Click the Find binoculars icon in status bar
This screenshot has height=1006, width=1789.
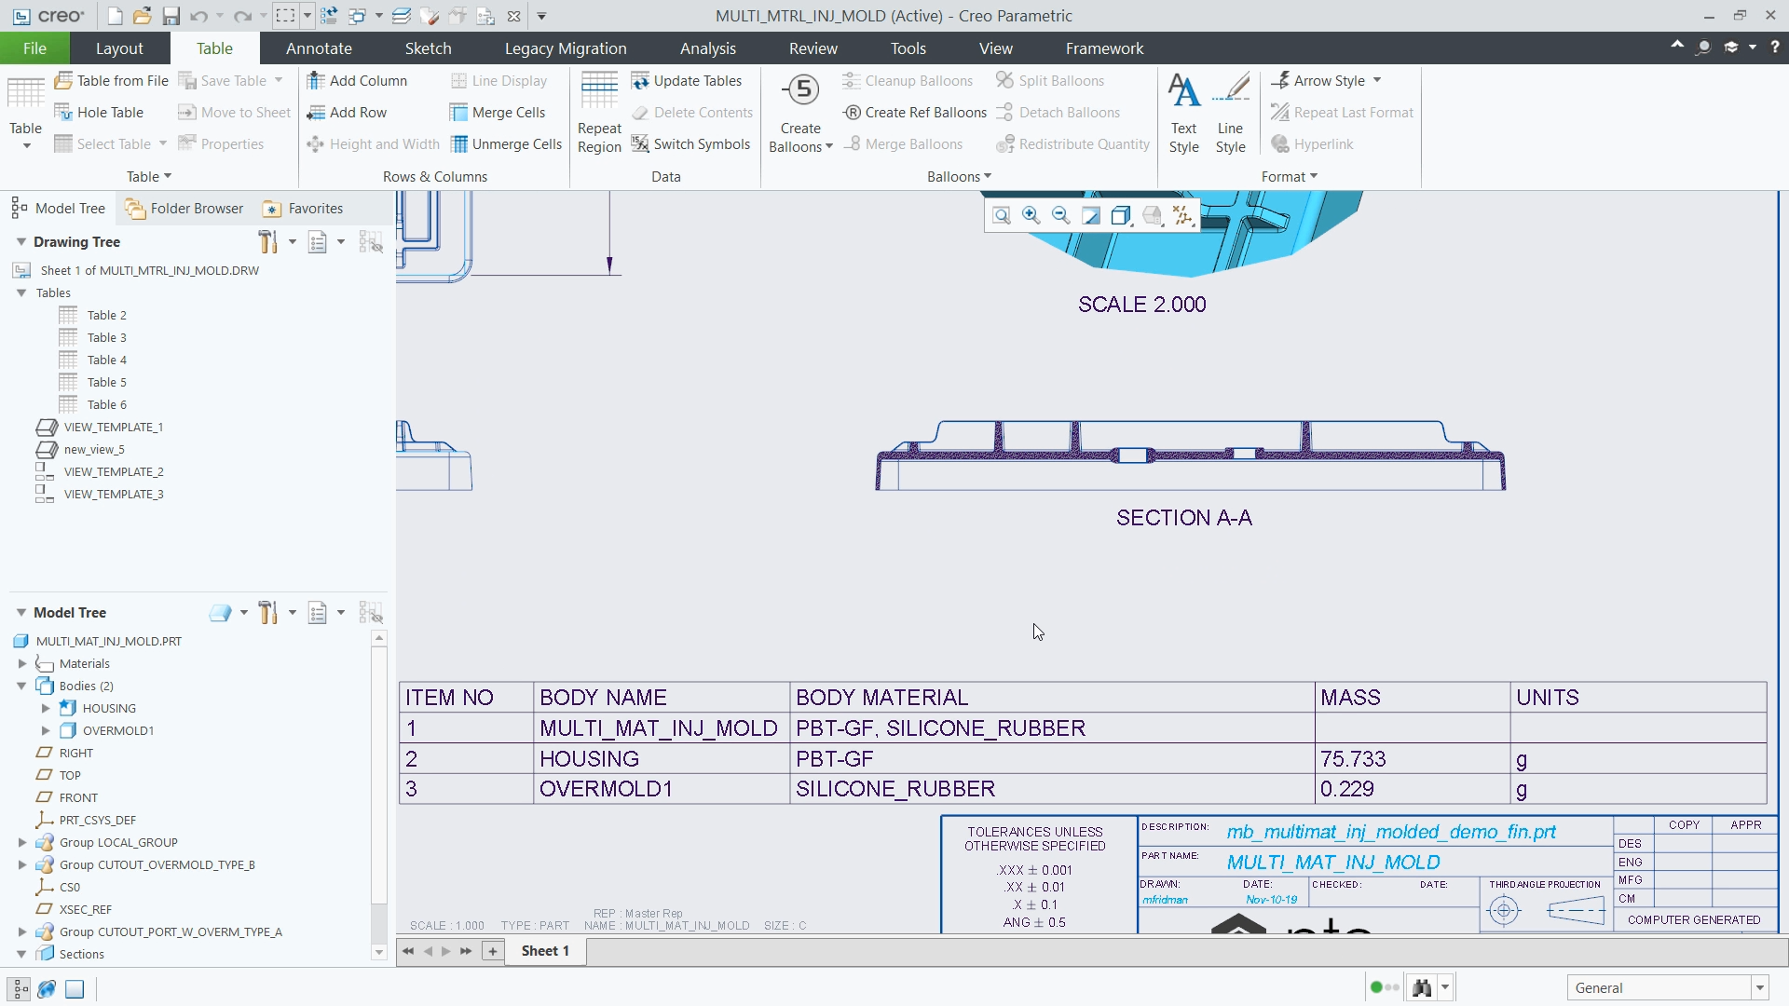coord(1422,987)
